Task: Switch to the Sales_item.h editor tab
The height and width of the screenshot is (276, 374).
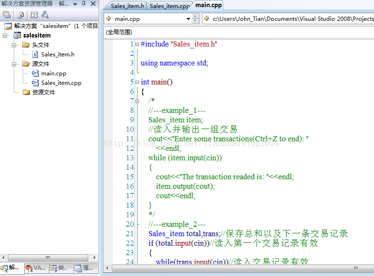Action: 128,6
